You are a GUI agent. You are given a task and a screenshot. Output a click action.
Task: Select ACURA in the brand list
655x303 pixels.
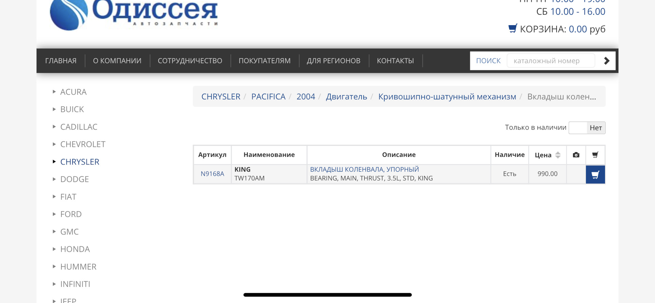(x=73, y=92)
